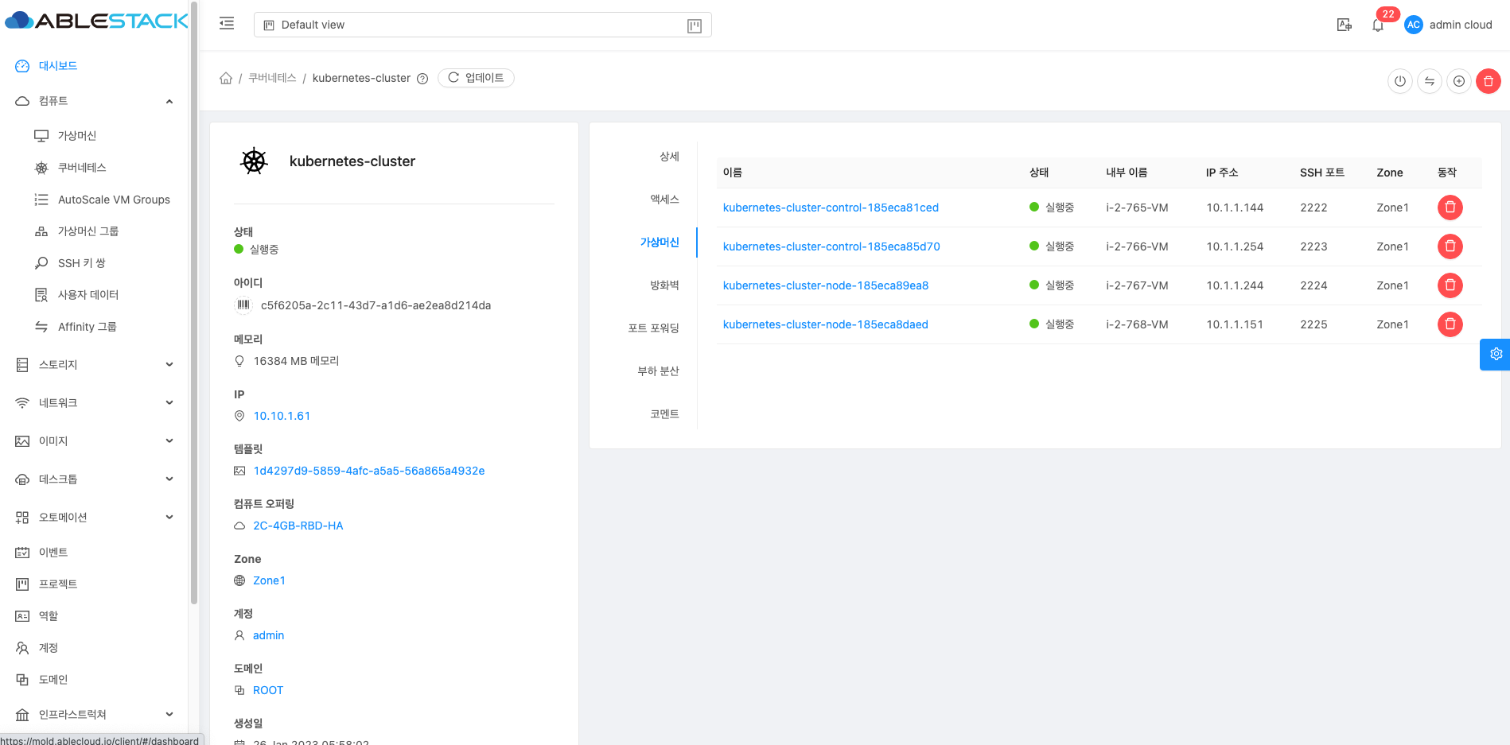The image size is (1510, 745).
Task: Open kubernetes-cluster-control-185eca81ced VM link
Action: pos(830,208)
